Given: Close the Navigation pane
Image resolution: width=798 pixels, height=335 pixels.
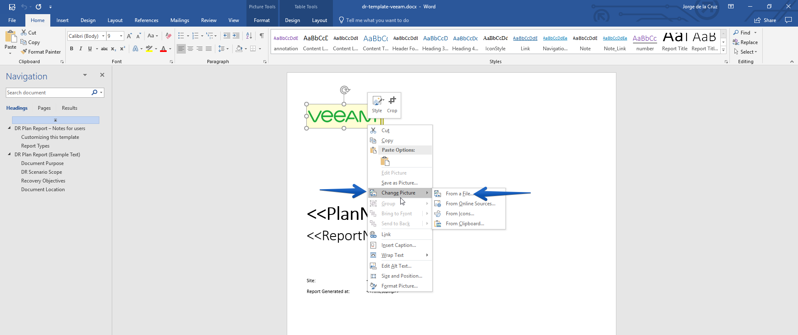Looking at the screenshot, I should [x=102, y=75].
